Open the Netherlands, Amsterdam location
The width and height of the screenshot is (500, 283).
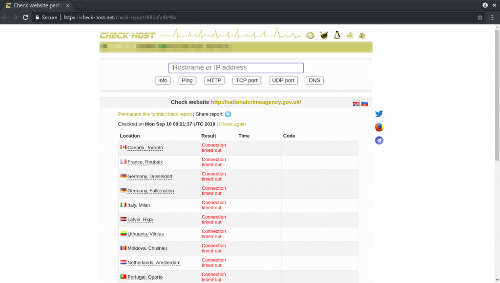point(154,263)
